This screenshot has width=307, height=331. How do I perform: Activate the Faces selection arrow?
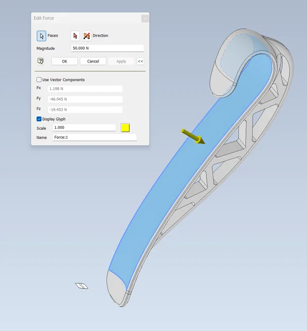(x=41, y=35)
